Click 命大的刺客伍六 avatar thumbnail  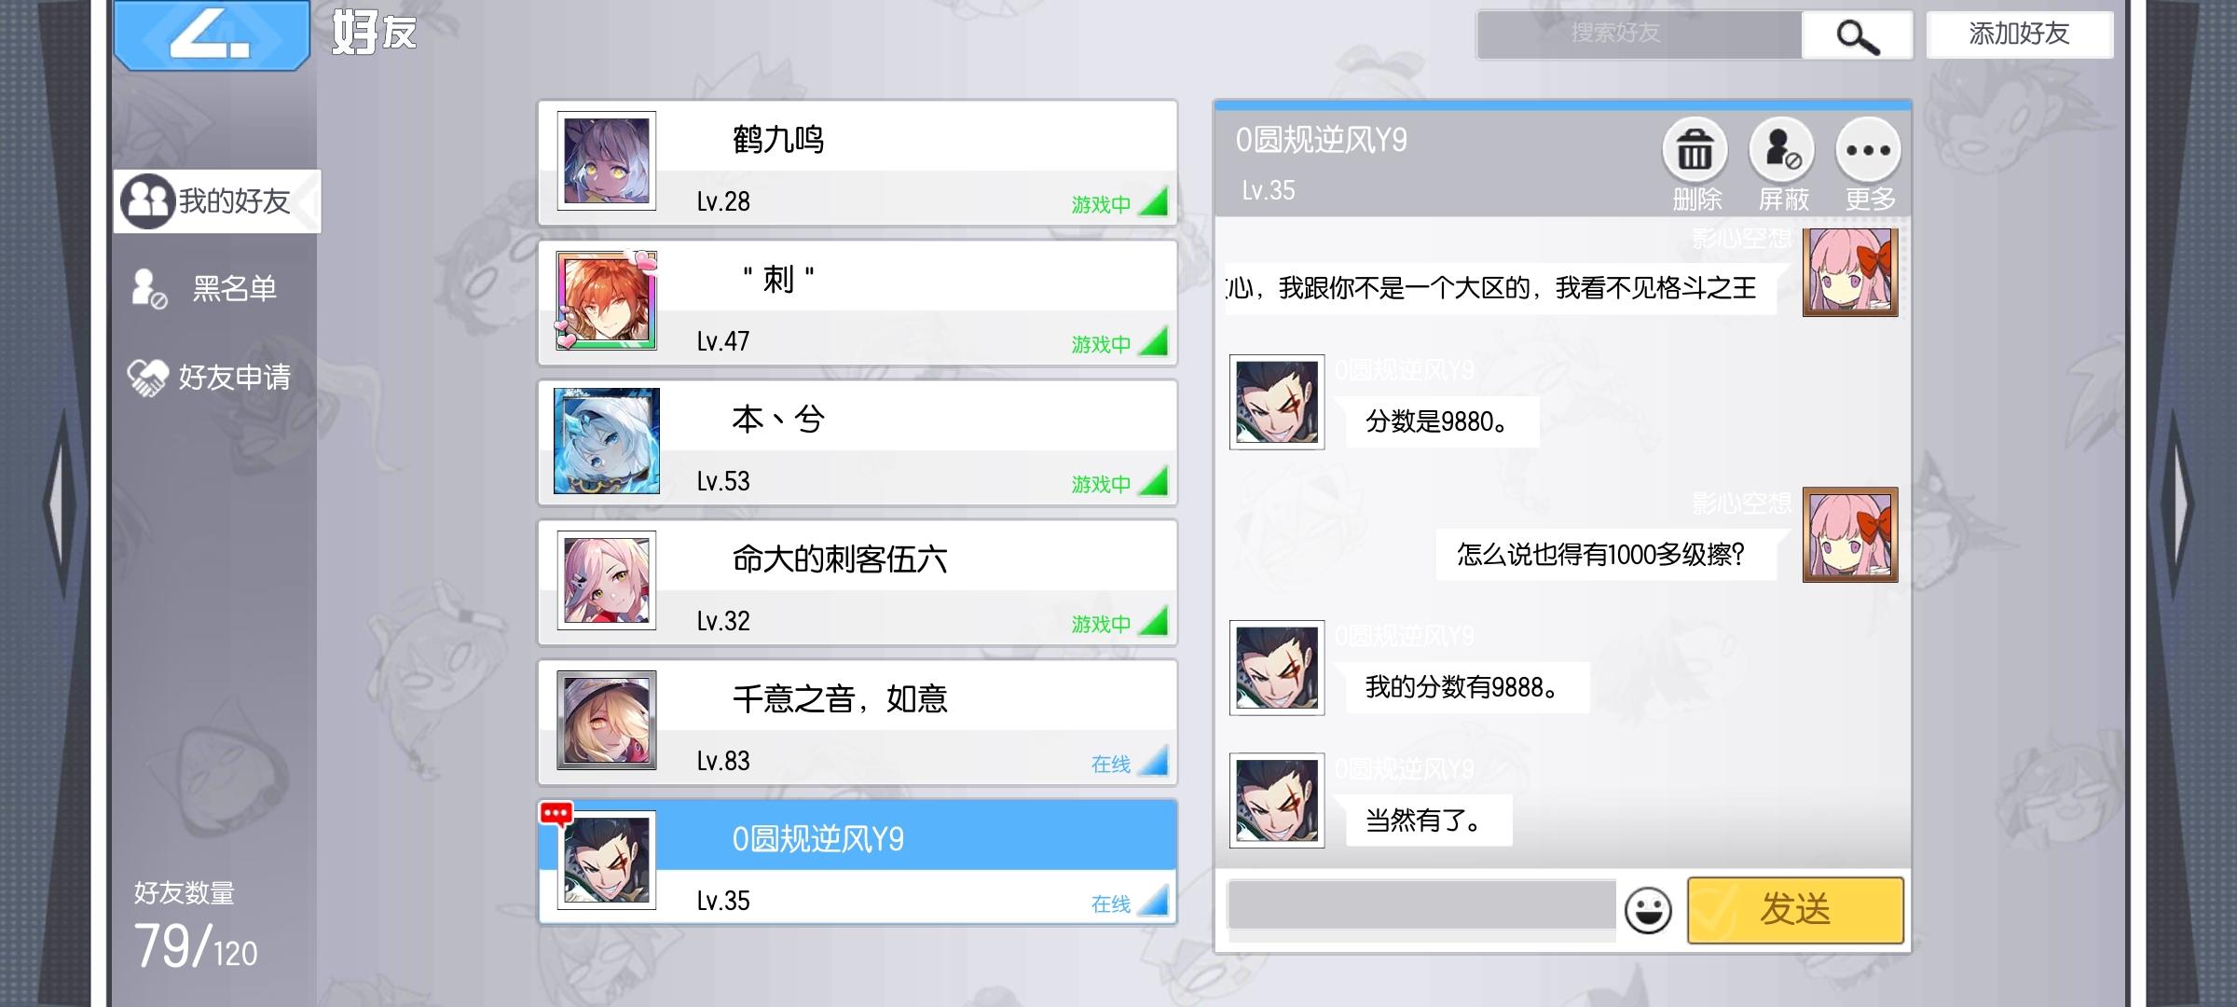[607, 580]
